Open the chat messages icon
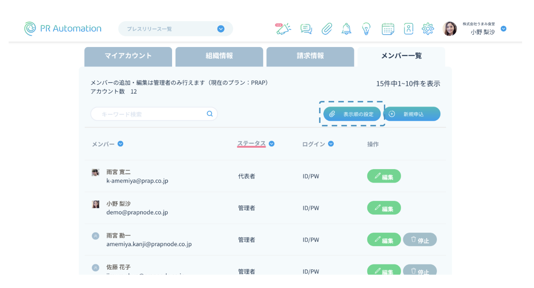Screen dimensions: 534x288 [306, 29]
